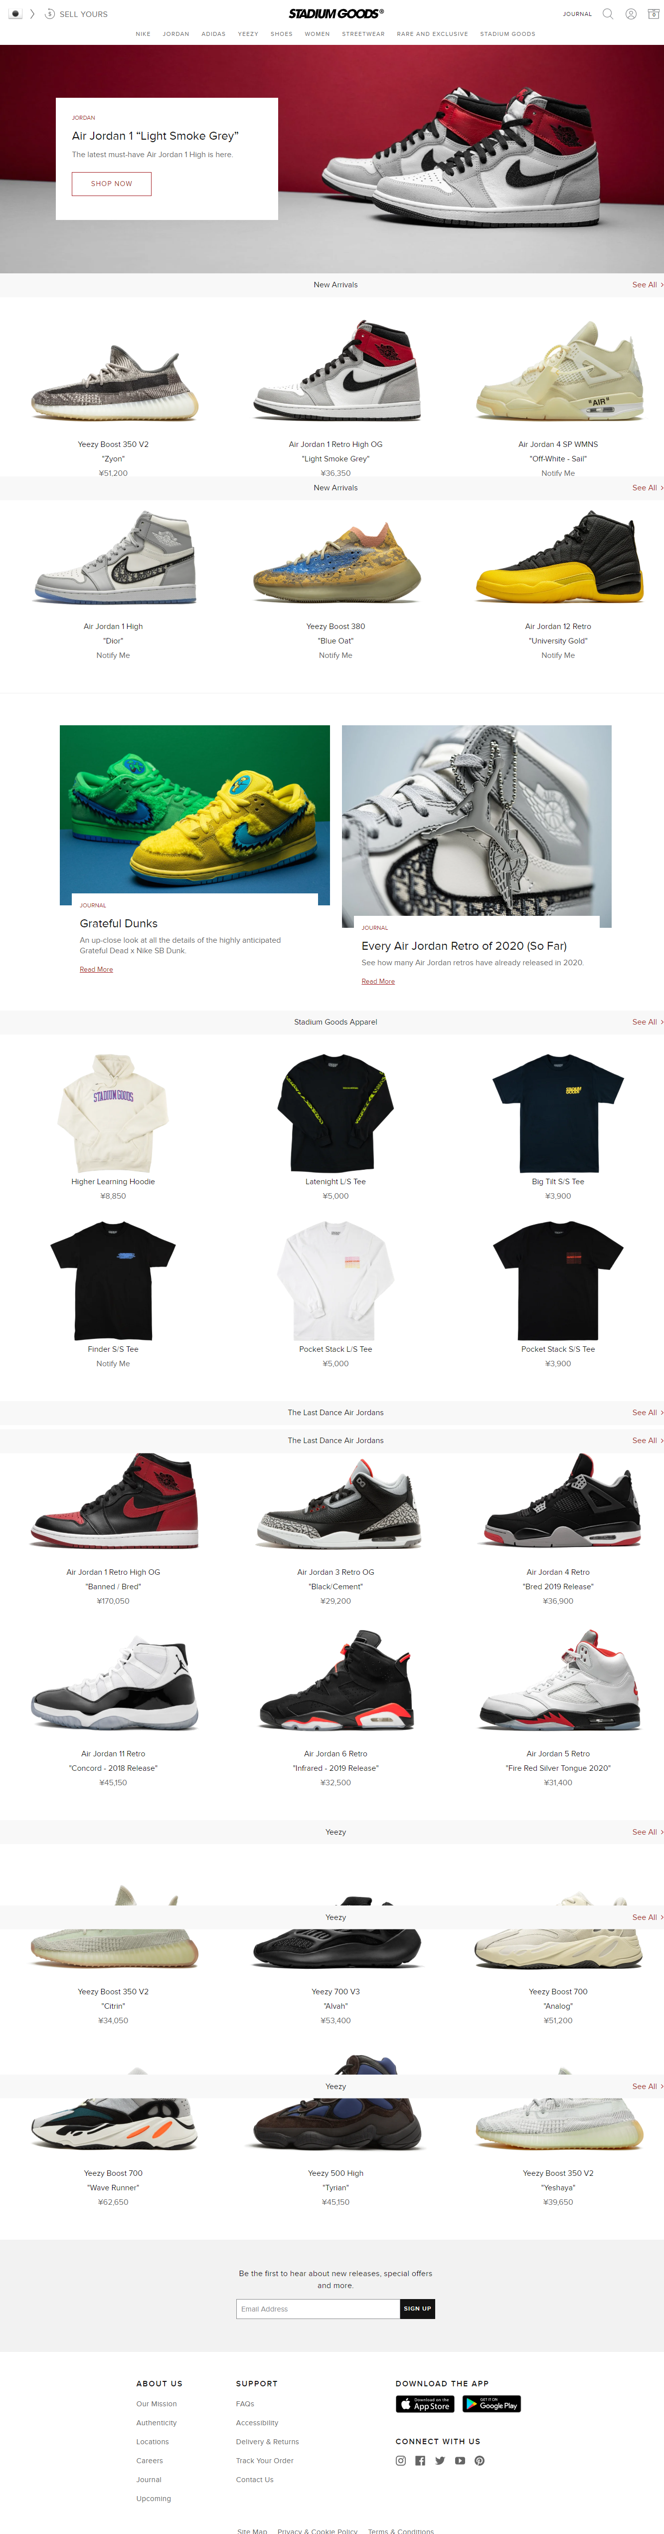Click the Sell Yours dollar icon
The height and width of the screenshot is (2534, 664).
point(49,14)
